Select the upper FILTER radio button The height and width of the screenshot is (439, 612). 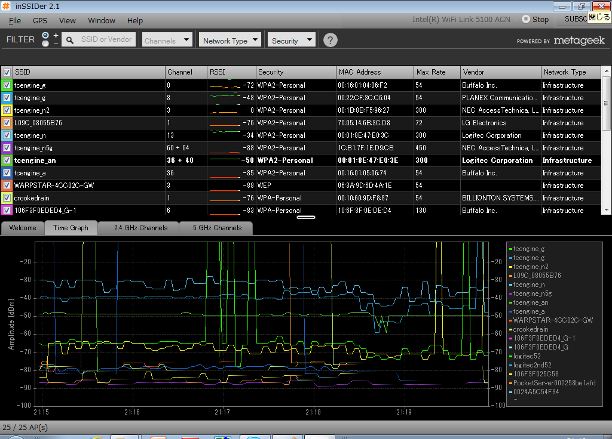pos(45,36)
